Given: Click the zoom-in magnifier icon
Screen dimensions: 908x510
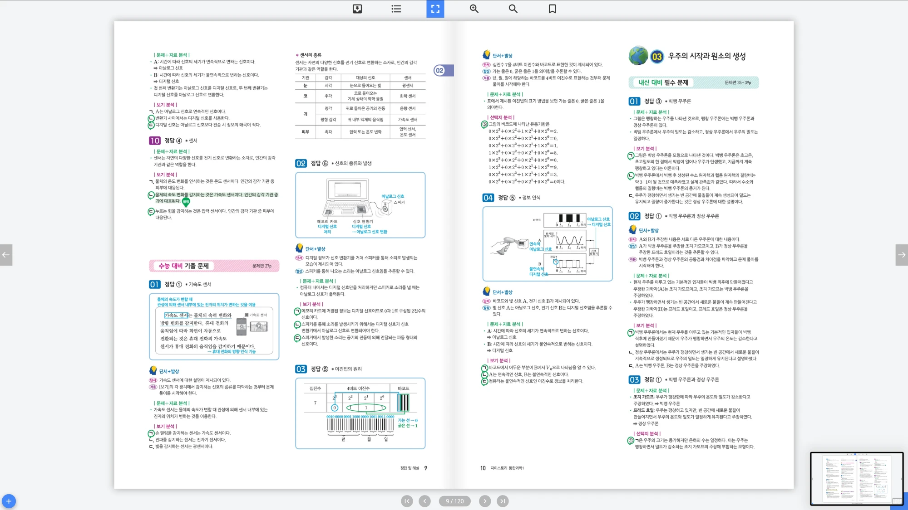Looking at the screenshot, I should [x=474, y=9].
